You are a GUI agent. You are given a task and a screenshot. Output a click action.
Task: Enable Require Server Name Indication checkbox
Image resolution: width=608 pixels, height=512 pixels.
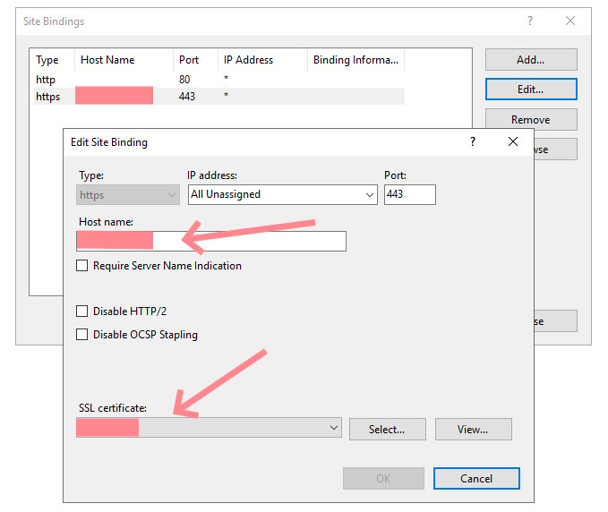pos(82,266)
